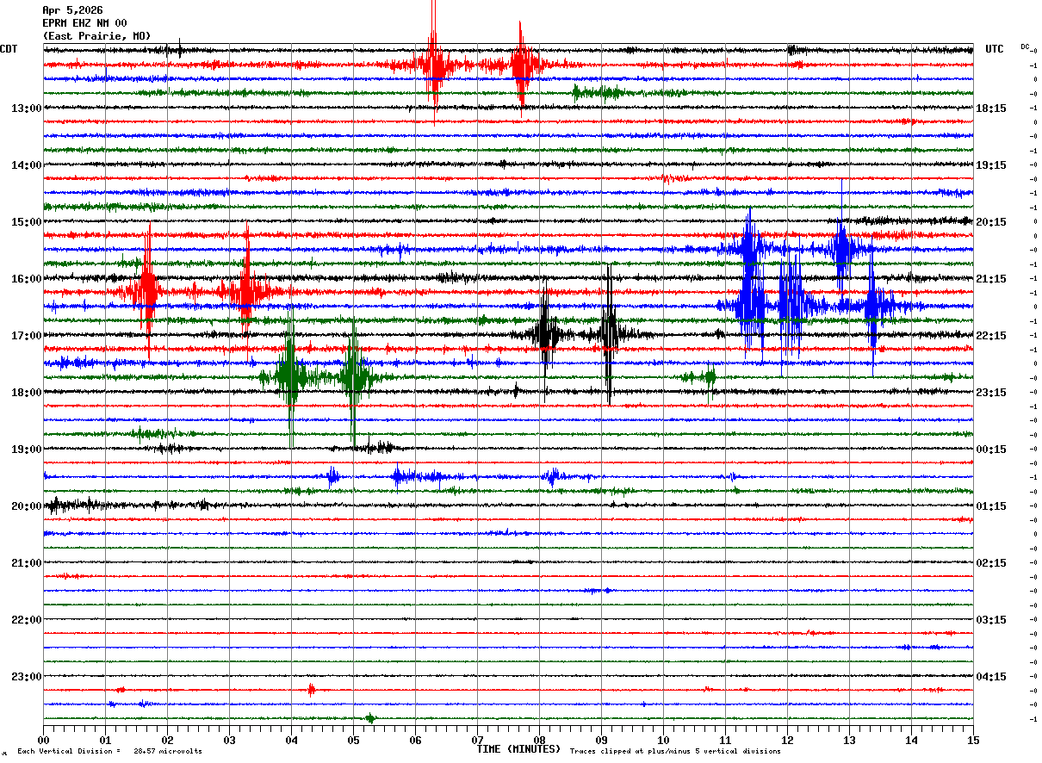Click the (East Prairie, MO) location text
This screenshot has height=763, width=1042.
pyautogui.click(x=96, y=36)
